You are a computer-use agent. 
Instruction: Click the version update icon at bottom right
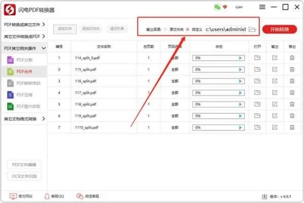pos(264,196)
